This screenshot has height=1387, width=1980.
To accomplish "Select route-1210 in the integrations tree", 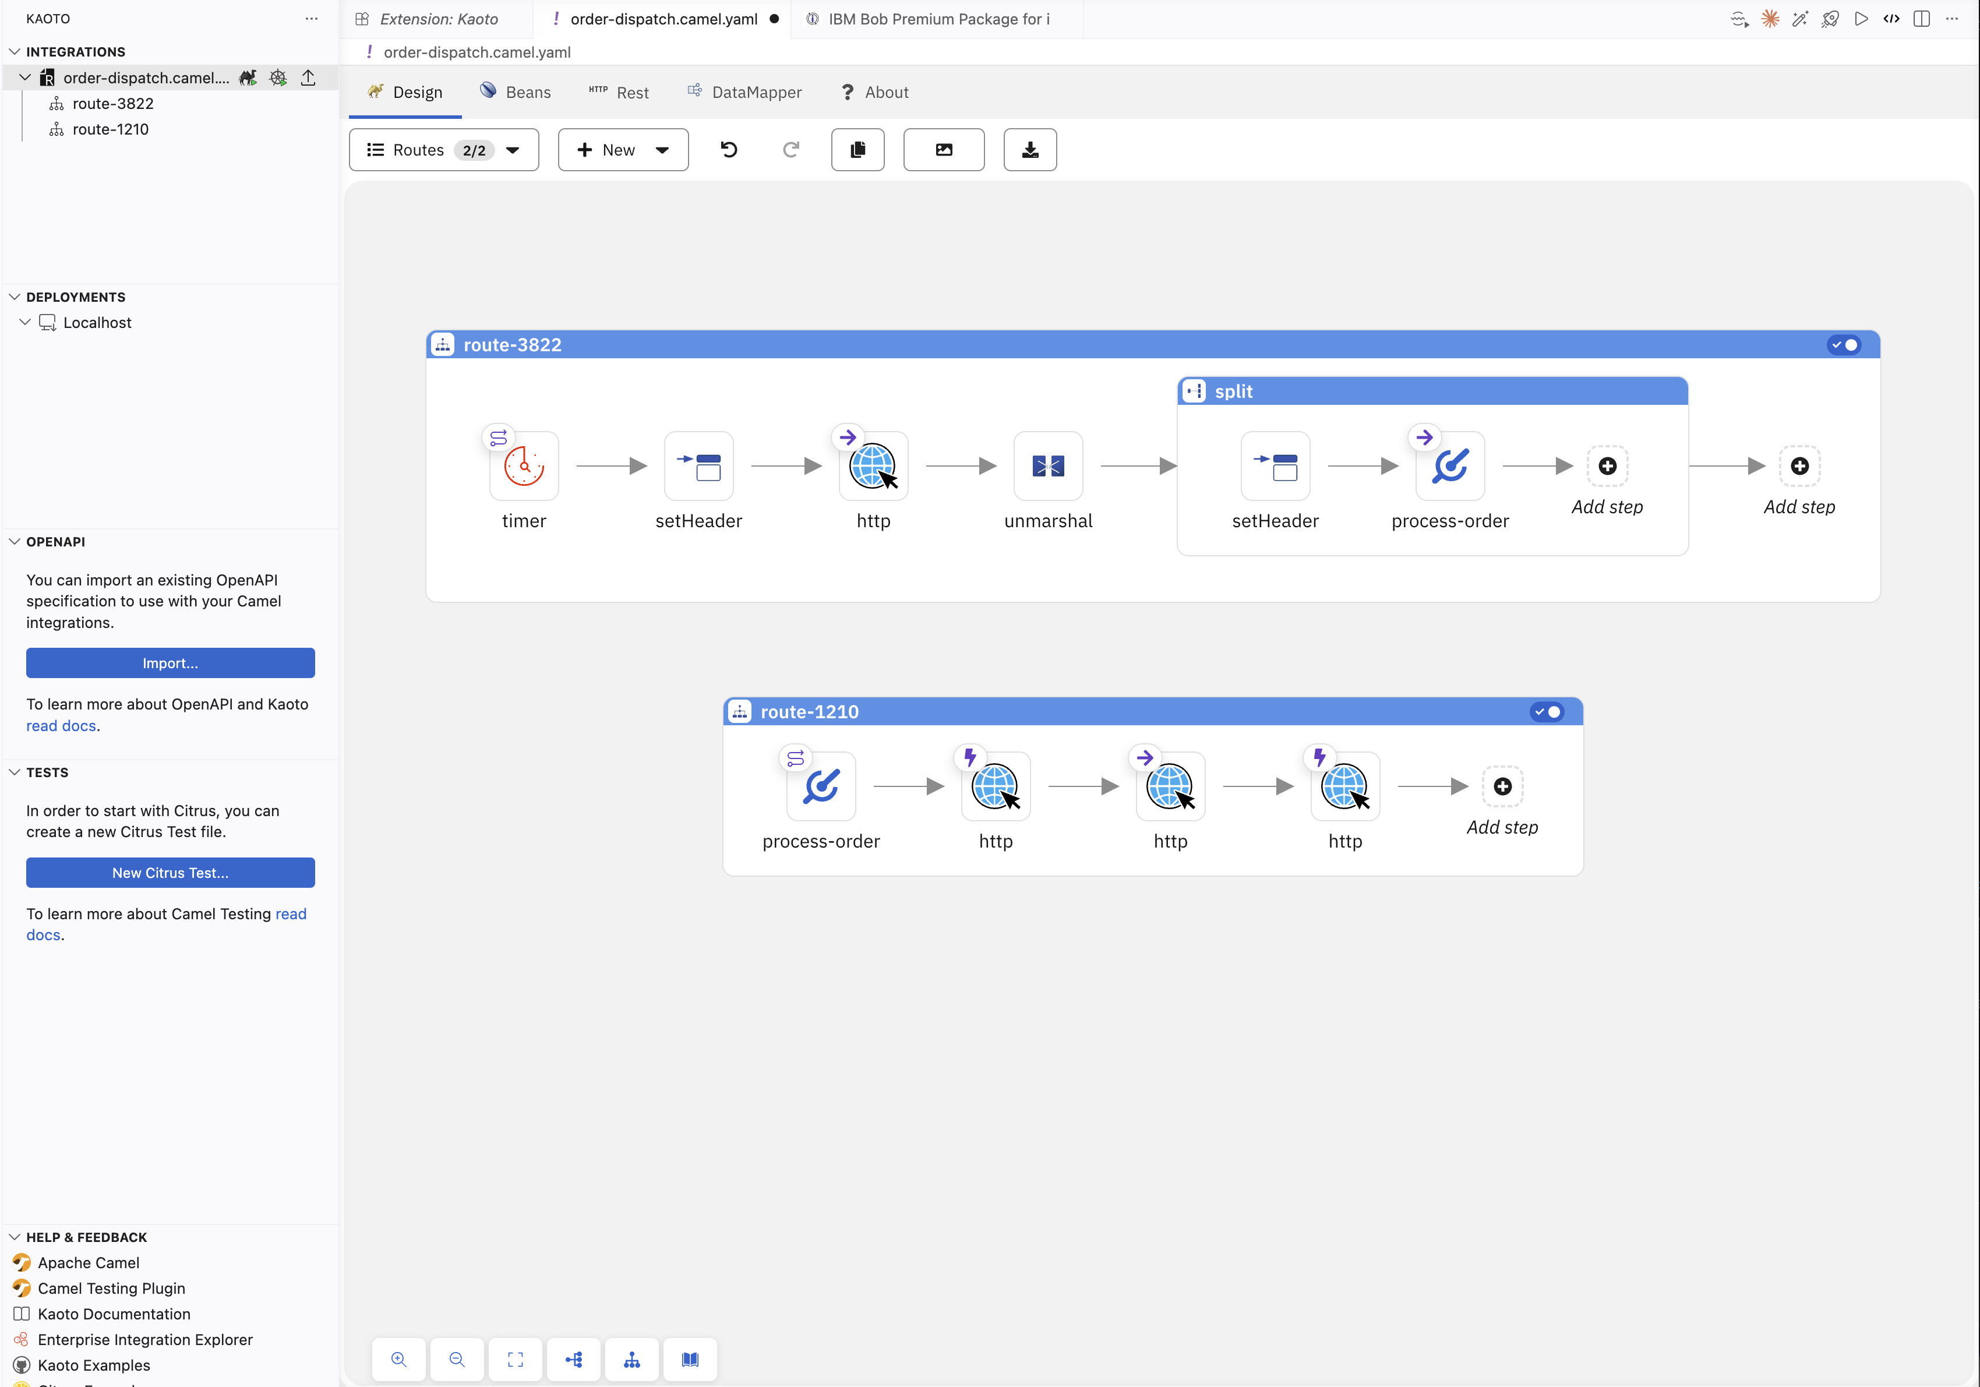I will coord(110,129).
